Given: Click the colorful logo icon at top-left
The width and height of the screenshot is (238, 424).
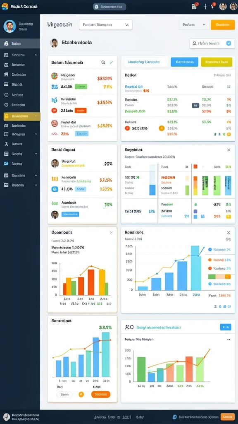Looking at the screenshot, I should pyautogui.click(x=5, y=7).
